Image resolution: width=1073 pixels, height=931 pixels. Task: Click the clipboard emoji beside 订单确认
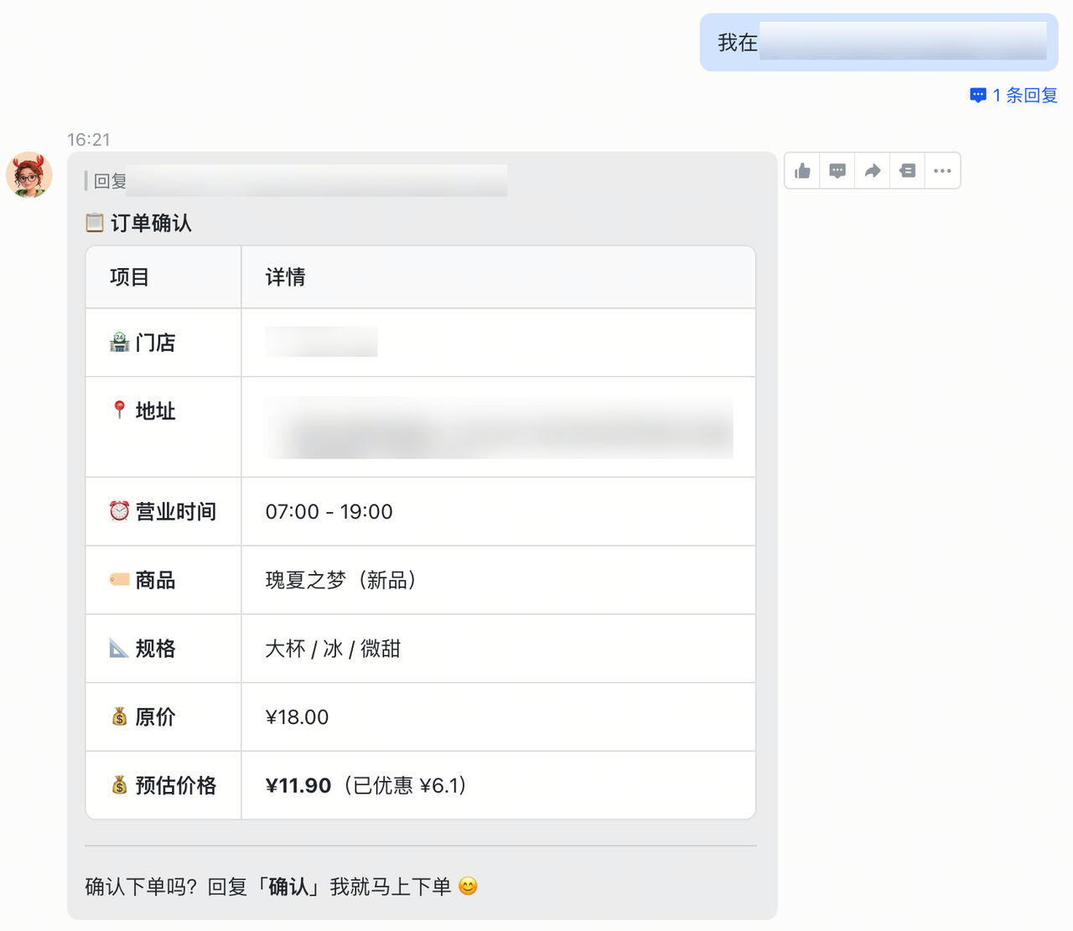click(x=95, y=223)
